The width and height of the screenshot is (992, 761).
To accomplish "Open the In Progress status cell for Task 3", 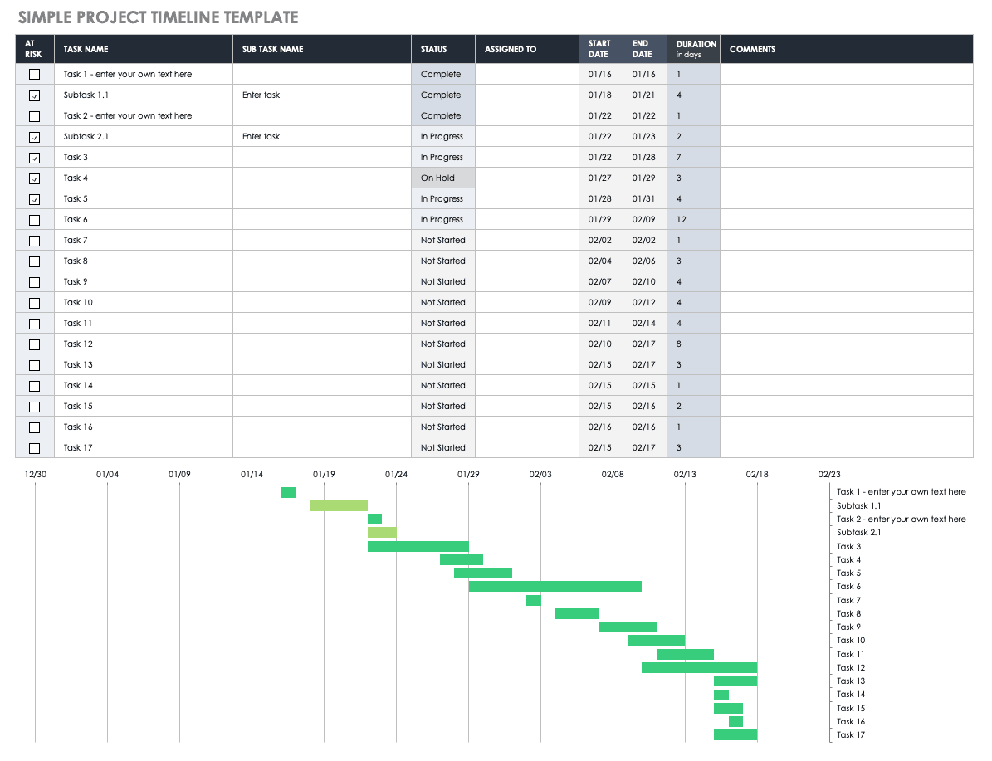I will pos(442,157).
